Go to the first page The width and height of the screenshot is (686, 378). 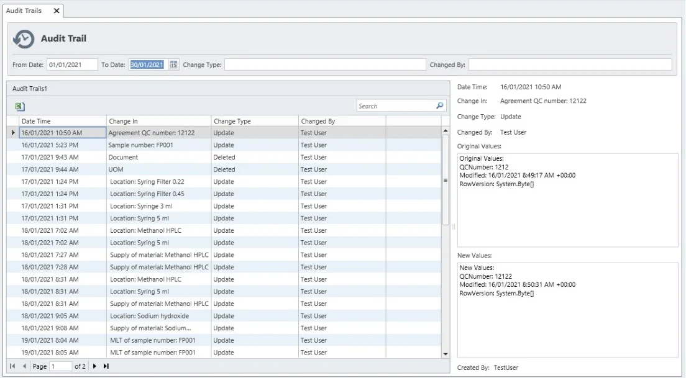(x=13, y=366)
